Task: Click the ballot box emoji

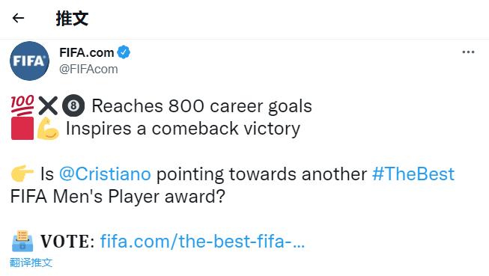Action: [x=22, y=241]
